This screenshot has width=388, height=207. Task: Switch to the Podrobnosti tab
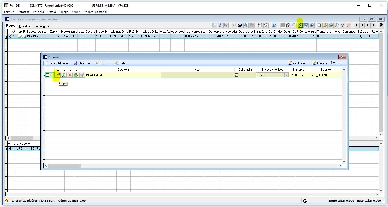(x=42, y=26)
